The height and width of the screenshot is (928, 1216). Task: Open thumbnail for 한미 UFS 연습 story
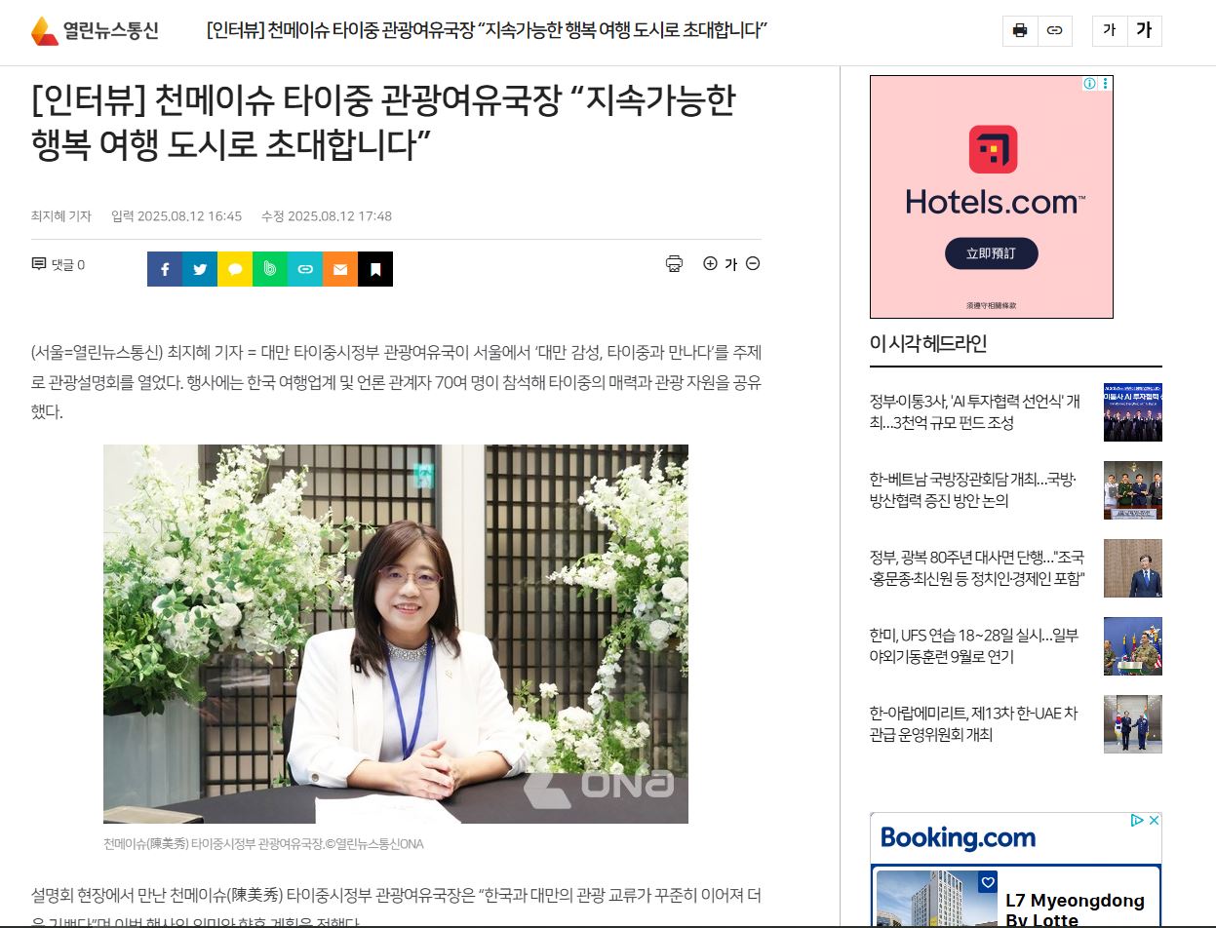tap(1132, 645)
